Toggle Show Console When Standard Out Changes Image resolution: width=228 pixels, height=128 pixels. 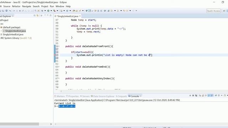coord(209,96)
